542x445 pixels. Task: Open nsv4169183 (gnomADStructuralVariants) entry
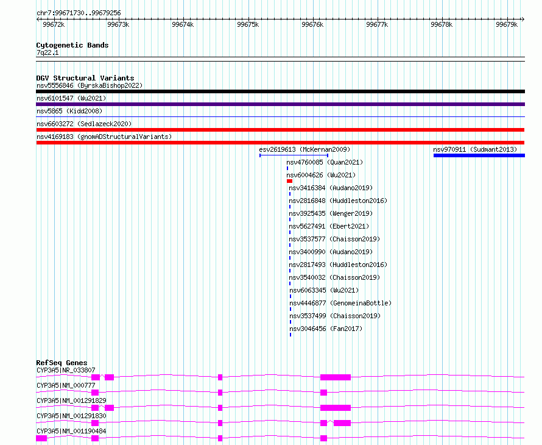(104, 137)
